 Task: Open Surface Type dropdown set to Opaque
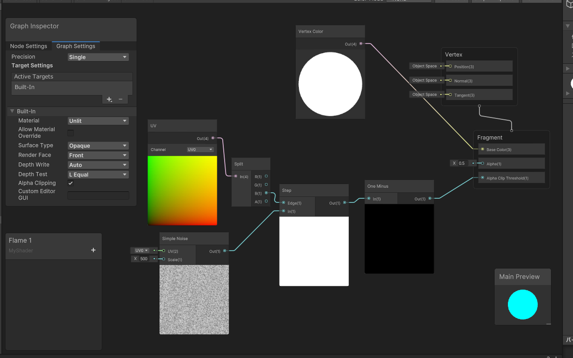click(98, 145)
